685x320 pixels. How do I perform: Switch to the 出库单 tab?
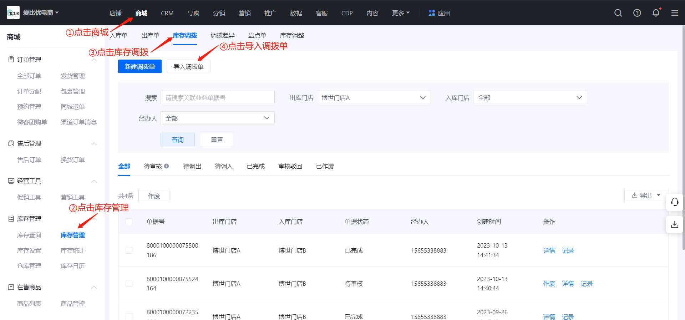(150, 35)
